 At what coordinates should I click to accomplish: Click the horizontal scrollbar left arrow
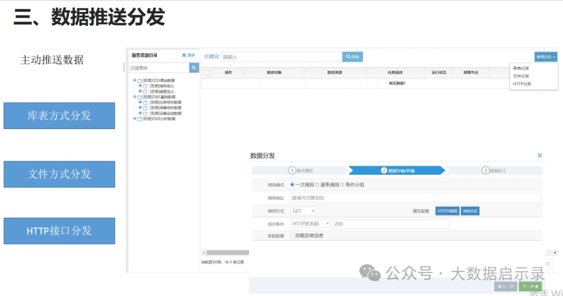pyautogui.click(x=204, y=253)
